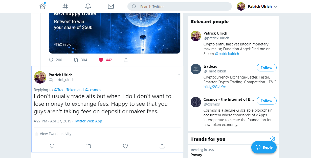311x158 pixels.
Task: Unlike the tweet with 442 likes
Action: (x=105, y=60)
